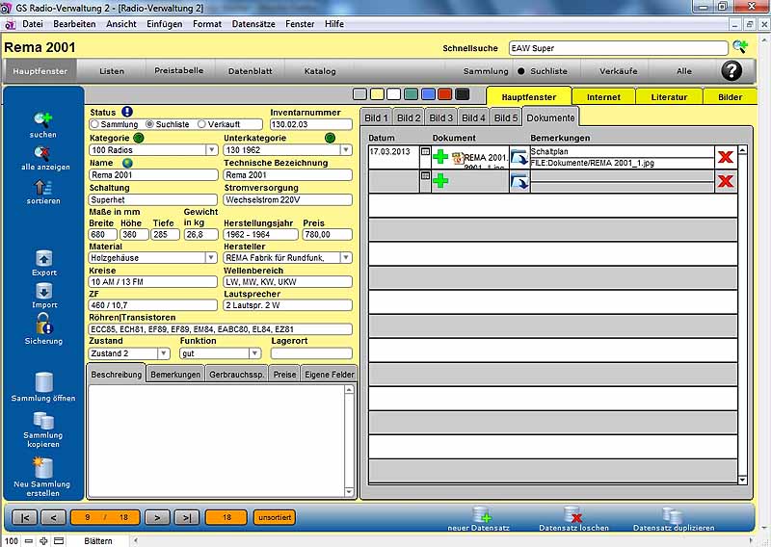Viewport: 771px width, 547px height.
Task: Open the Zustand dropdown list
Action: click(163, 354)
